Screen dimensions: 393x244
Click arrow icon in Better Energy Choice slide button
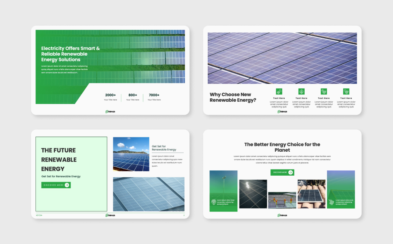coord(290,172)
